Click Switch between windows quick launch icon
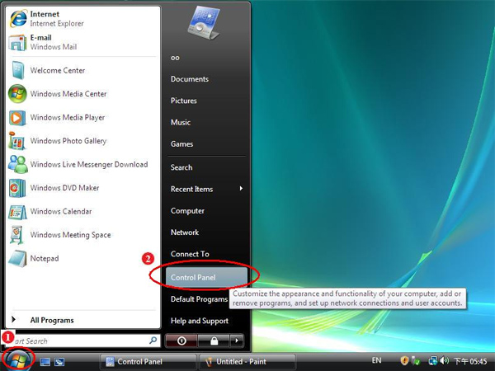Image resolution: width=495 pixels, height=371 pixels. click(59, 362)
